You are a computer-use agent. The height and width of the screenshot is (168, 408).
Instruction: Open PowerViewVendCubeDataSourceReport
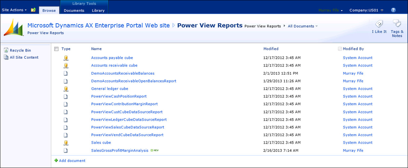coord(127,135)
